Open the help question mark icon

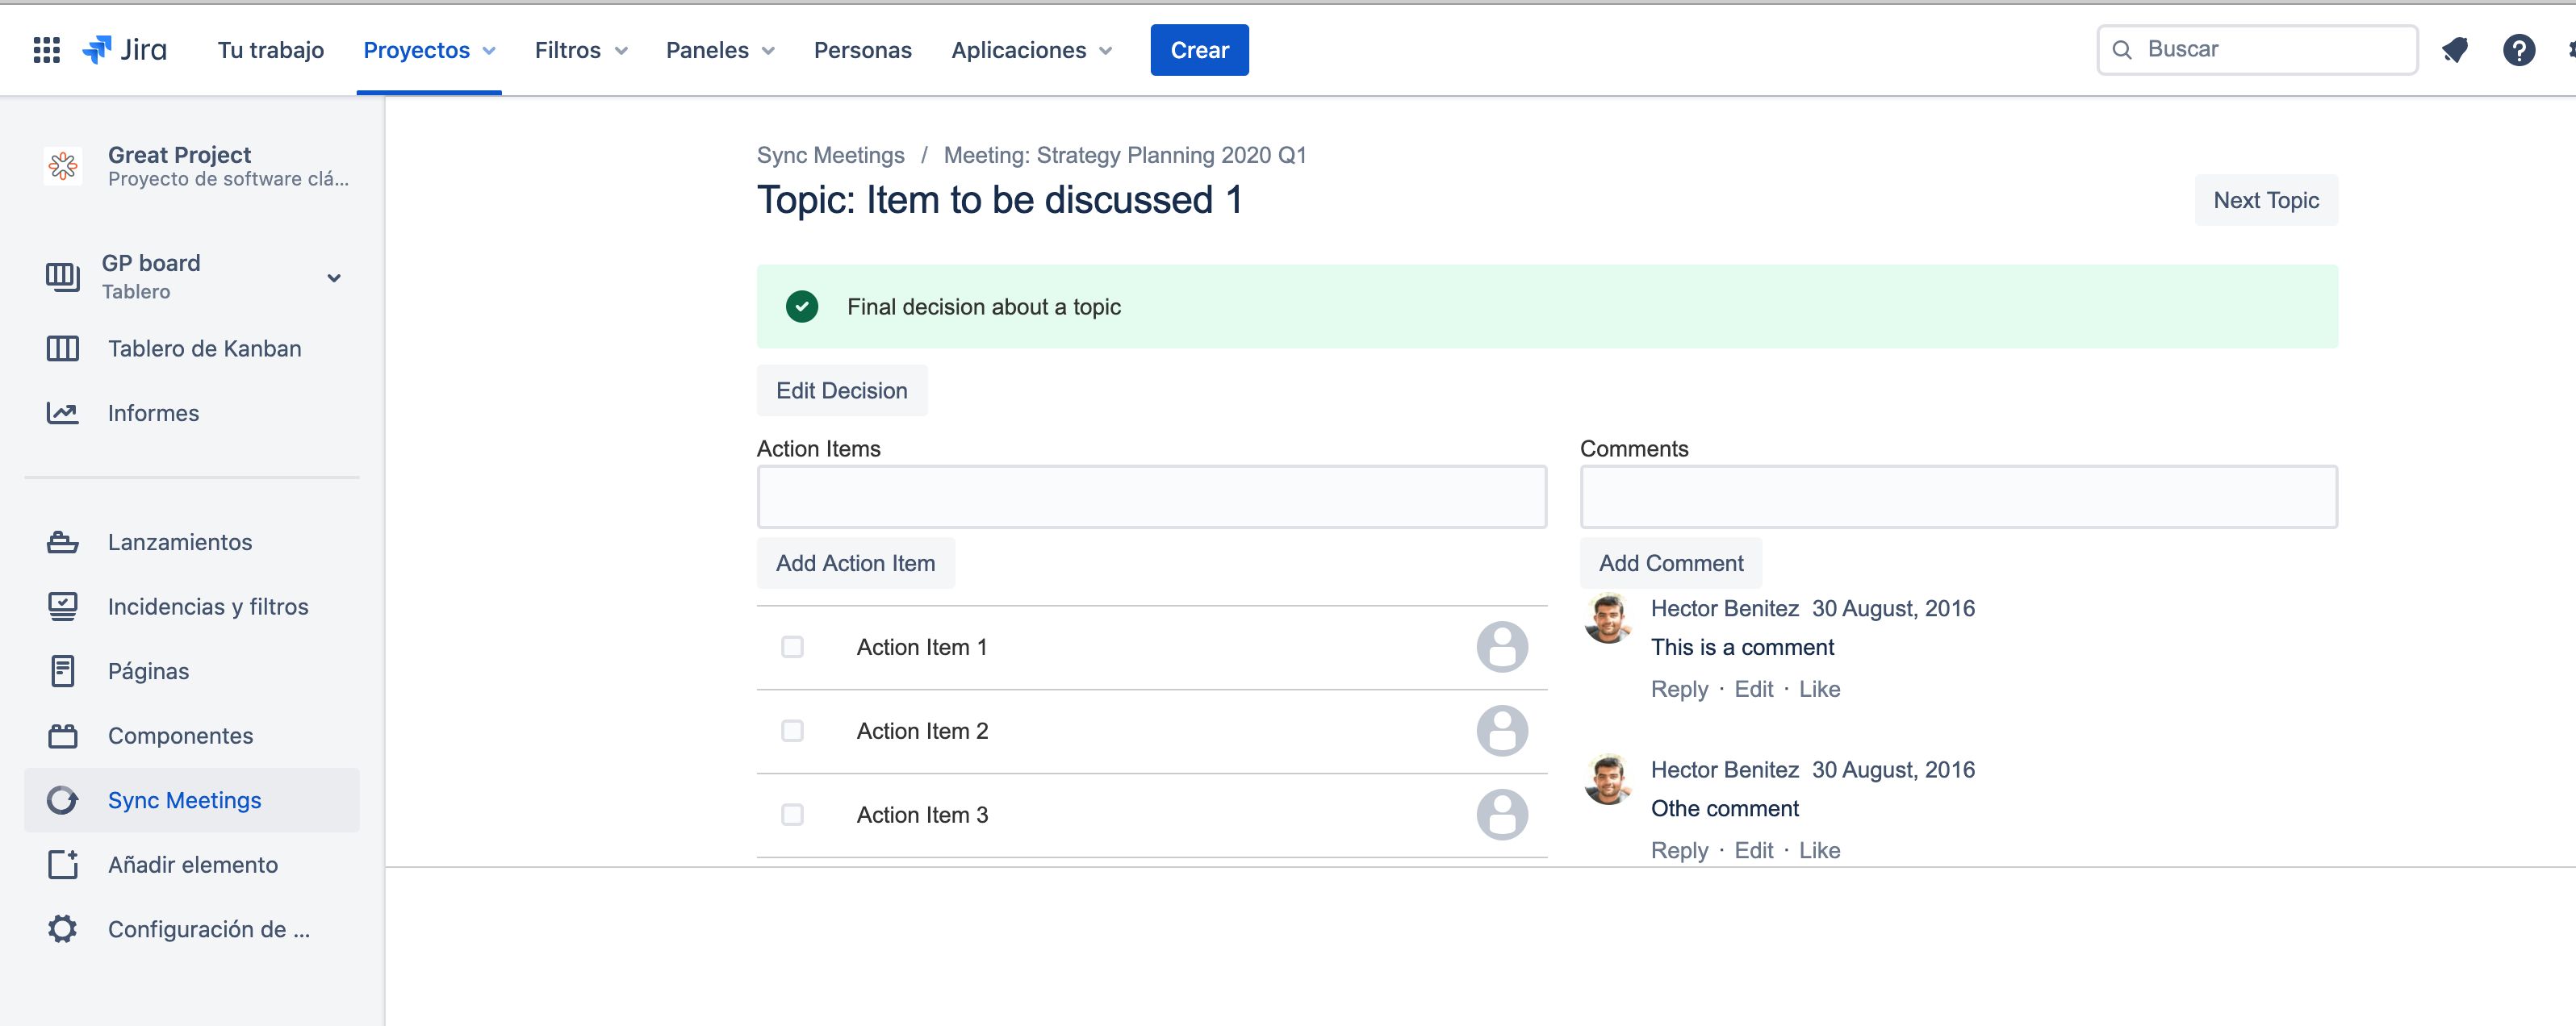pyautogui.click(x=2518, y=50)
